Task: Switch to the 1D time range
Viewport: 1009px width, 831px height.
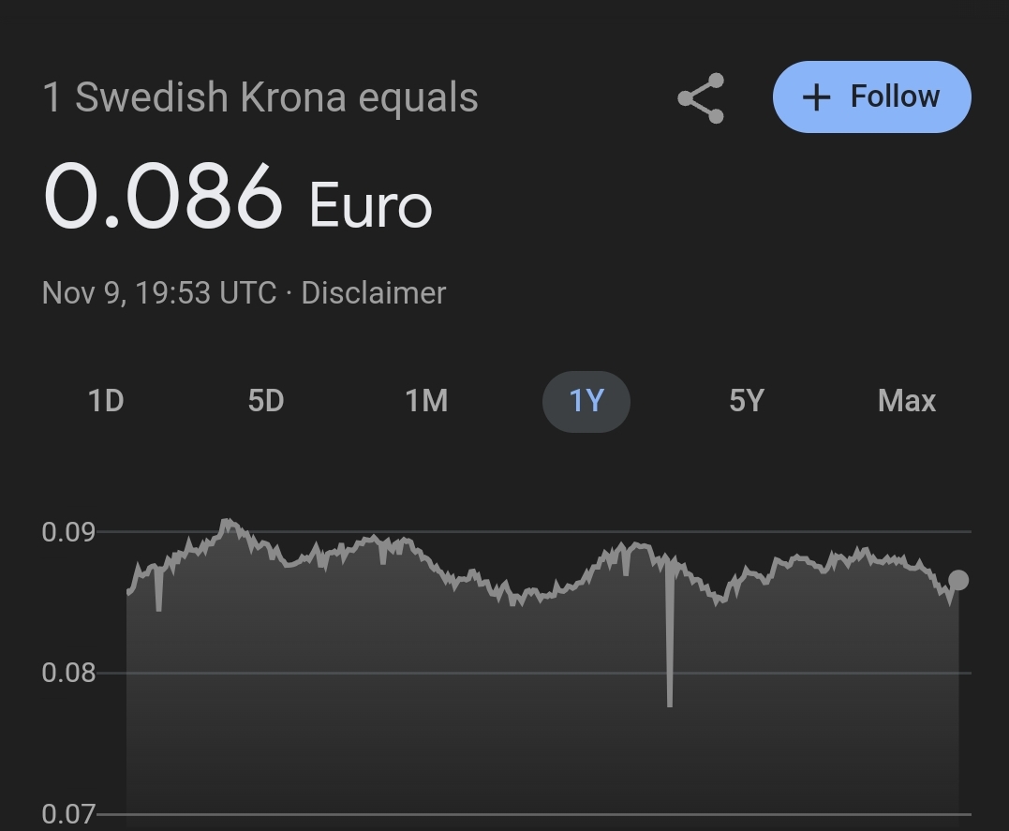Action: tap(106, 401)
